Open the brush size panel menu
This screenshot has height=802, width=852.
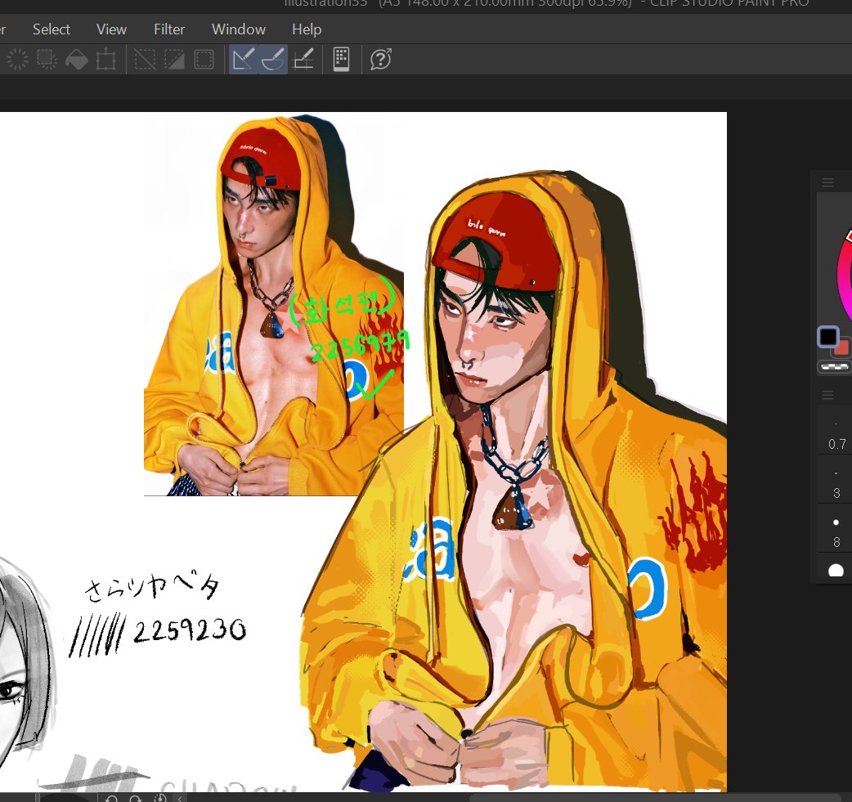(x=827, y=395)
